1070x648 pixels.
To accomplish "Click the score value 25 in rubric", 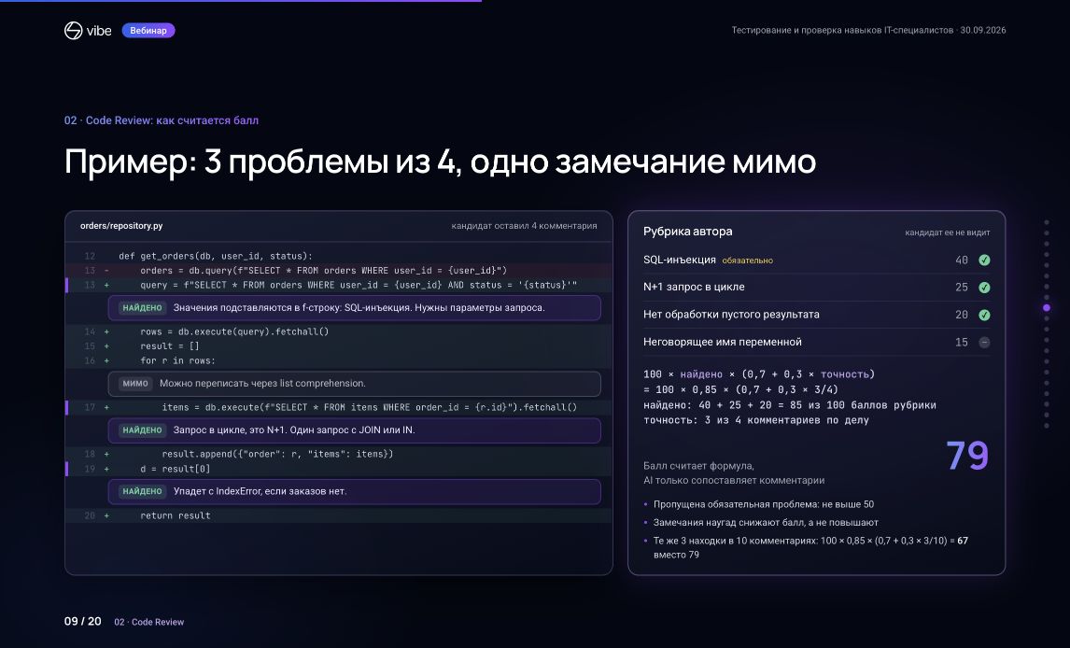I will coord(962,288).
